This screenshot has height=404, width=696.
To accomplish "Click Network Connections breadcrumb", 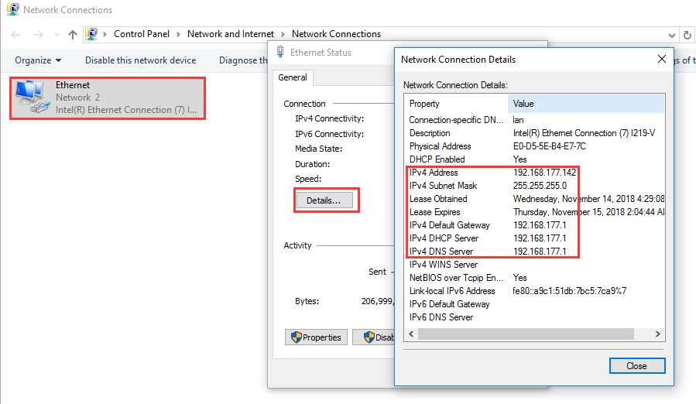I will [x=336, y=34].
